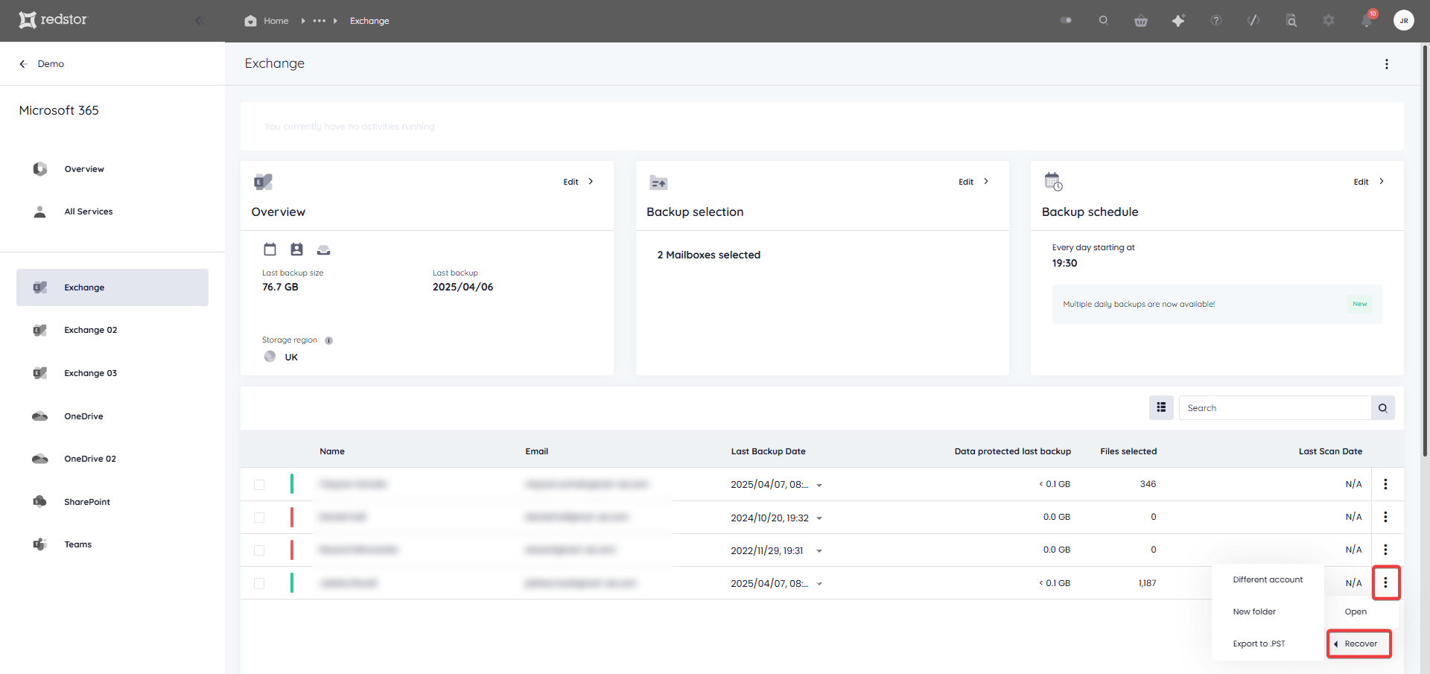Open kebab menu for the 346 files row
The image size is (1430, 674).
1385,484
